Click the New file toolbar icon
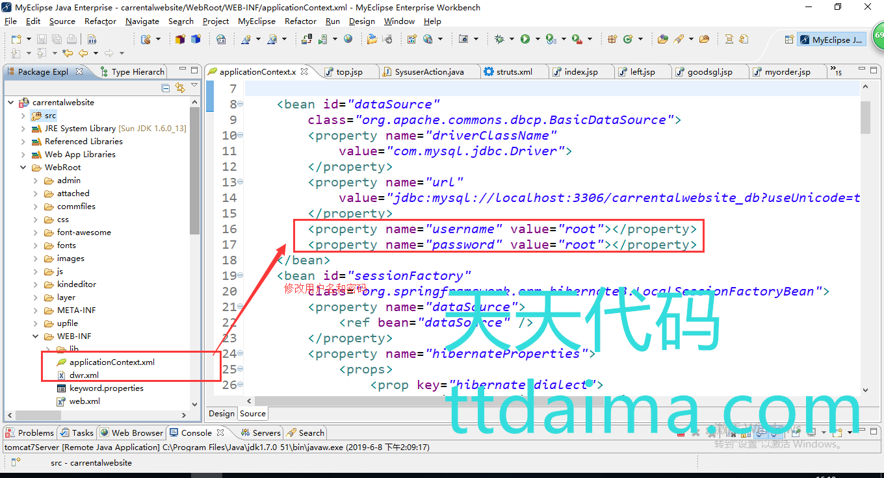 coord(16,39)
